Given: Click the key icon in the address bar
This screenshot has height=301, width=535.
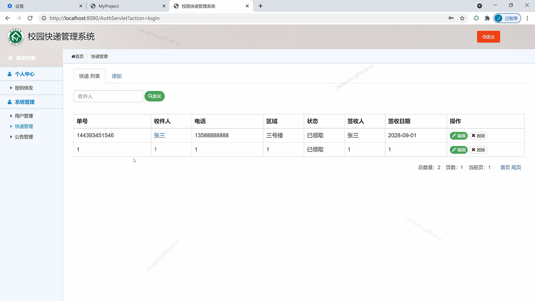Looking at the screenshot, I should (451, 18).
